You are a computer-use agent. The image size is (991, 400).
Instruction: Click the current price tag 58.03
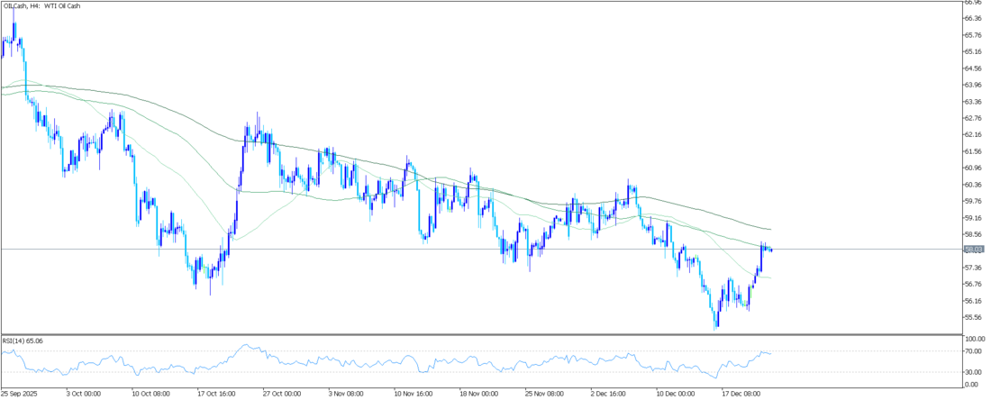tap(972, 249)
